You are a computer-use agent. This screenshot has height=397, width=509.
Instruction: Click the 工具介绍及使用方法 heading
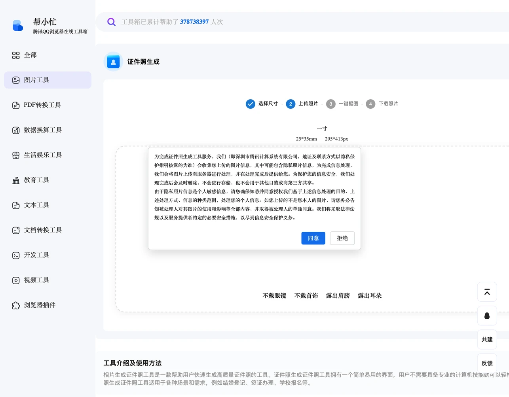(133, 363)
